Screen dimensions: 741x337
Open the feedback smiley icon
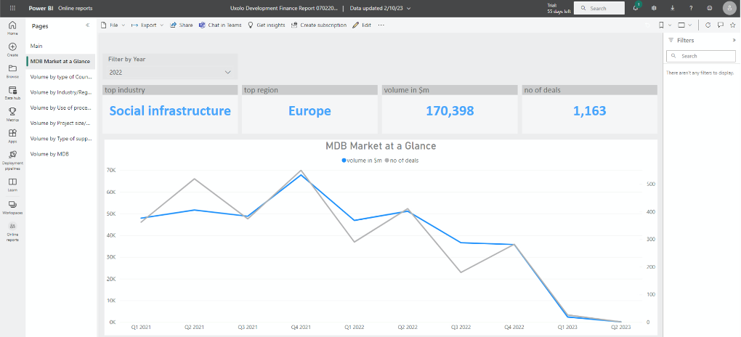[x=709, y=9]
